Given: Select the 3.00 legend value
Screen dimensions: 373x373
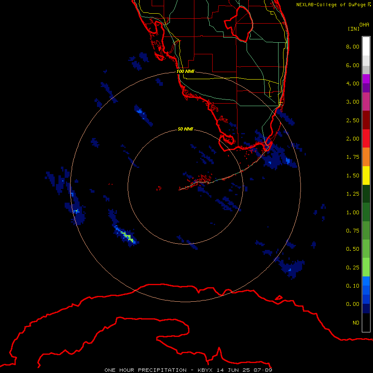Looking at the screenshot, I should coord(353,102).
